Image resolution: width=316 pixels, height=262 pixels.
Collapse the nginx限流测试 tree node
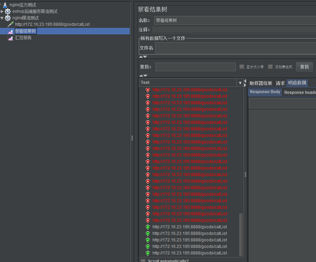click(x=2, y=18)
